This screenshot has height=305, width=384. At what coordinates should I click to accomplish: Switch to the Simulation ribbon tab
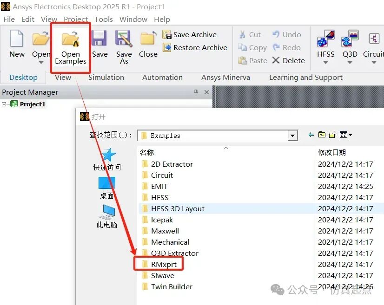coord(106,78)
